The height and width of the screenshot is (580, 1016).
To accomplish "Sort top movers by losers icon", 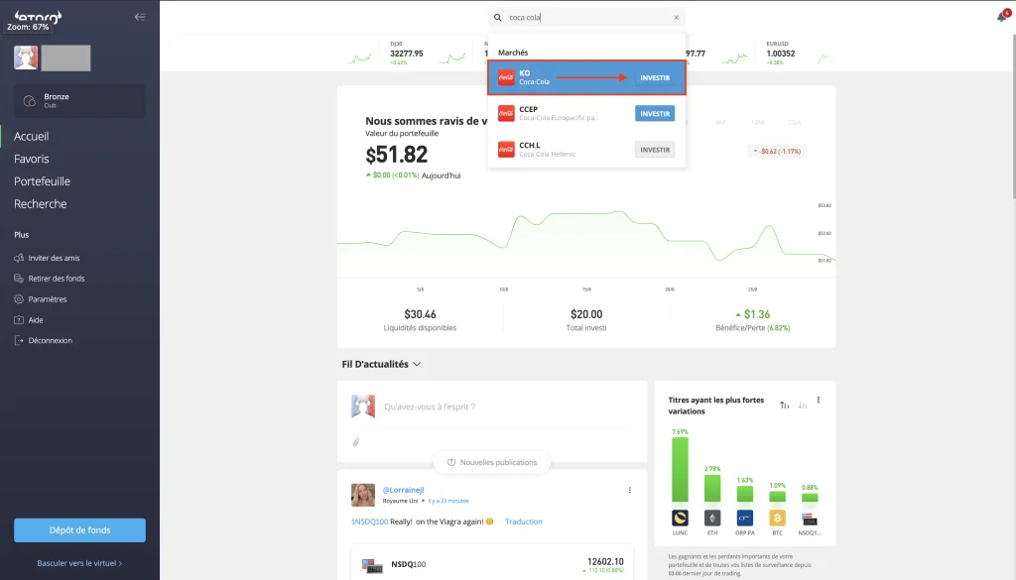I will [803, 406].
